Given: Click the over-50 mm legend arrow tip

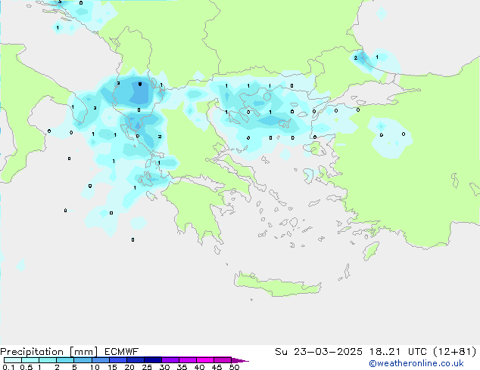Looking at the screenshot, I should tap(240, 360).
